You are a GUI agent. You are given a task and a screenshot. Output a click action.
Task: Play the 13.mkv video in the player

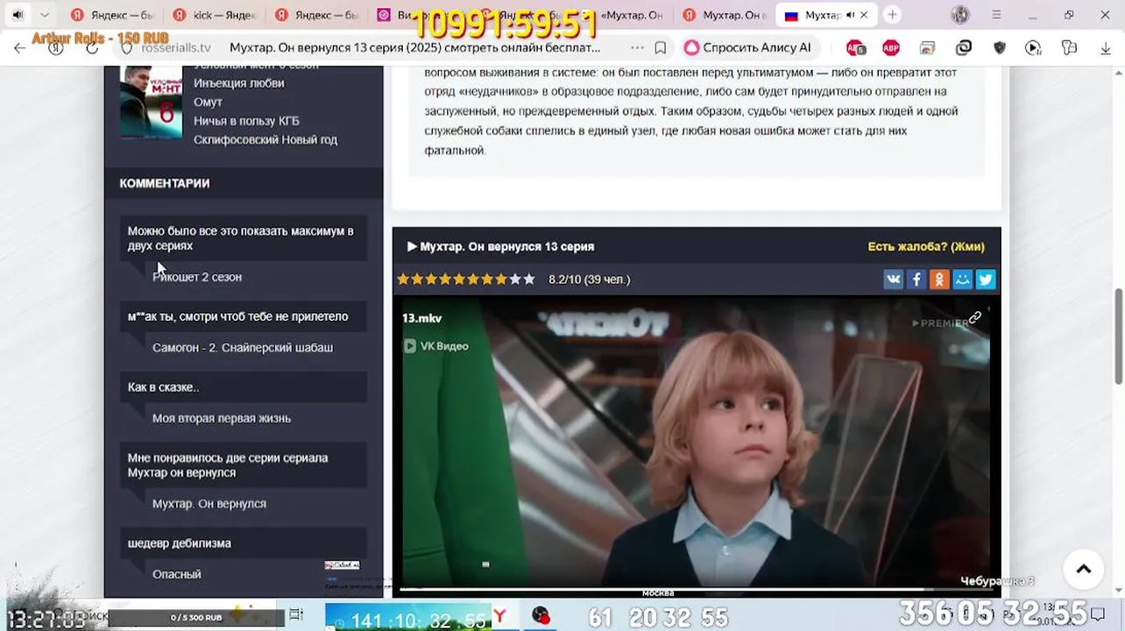[697, 447]
